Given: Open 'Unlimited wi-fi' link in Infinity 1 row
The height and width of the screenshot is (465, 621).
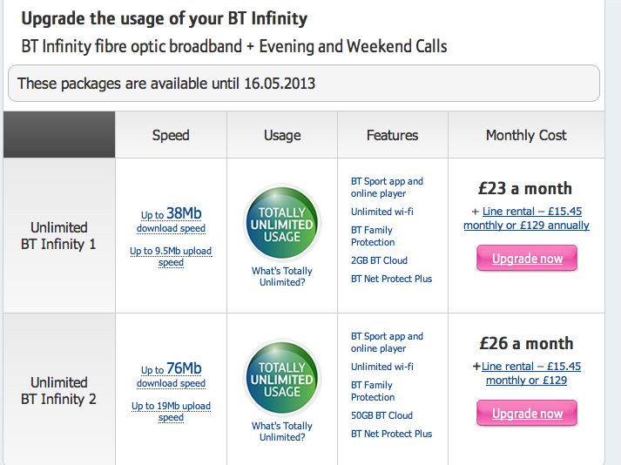Looking at the screenshot, I should coord(382,212).
